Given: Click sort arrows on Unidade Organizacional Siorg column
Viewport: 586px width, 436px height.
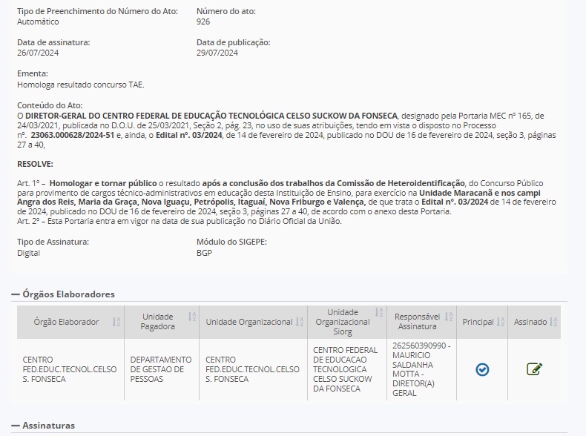Looking at the screenshot, I should (x=379, y=312).
